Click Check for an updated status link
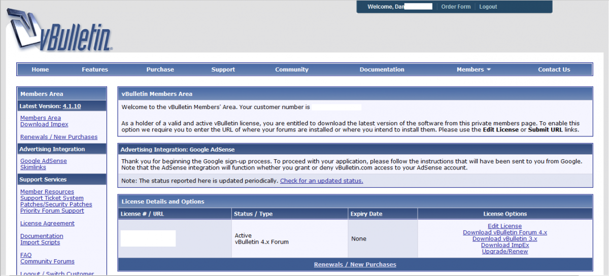The width and height of the screenshot is (609, 276). [x=322, y=181]
